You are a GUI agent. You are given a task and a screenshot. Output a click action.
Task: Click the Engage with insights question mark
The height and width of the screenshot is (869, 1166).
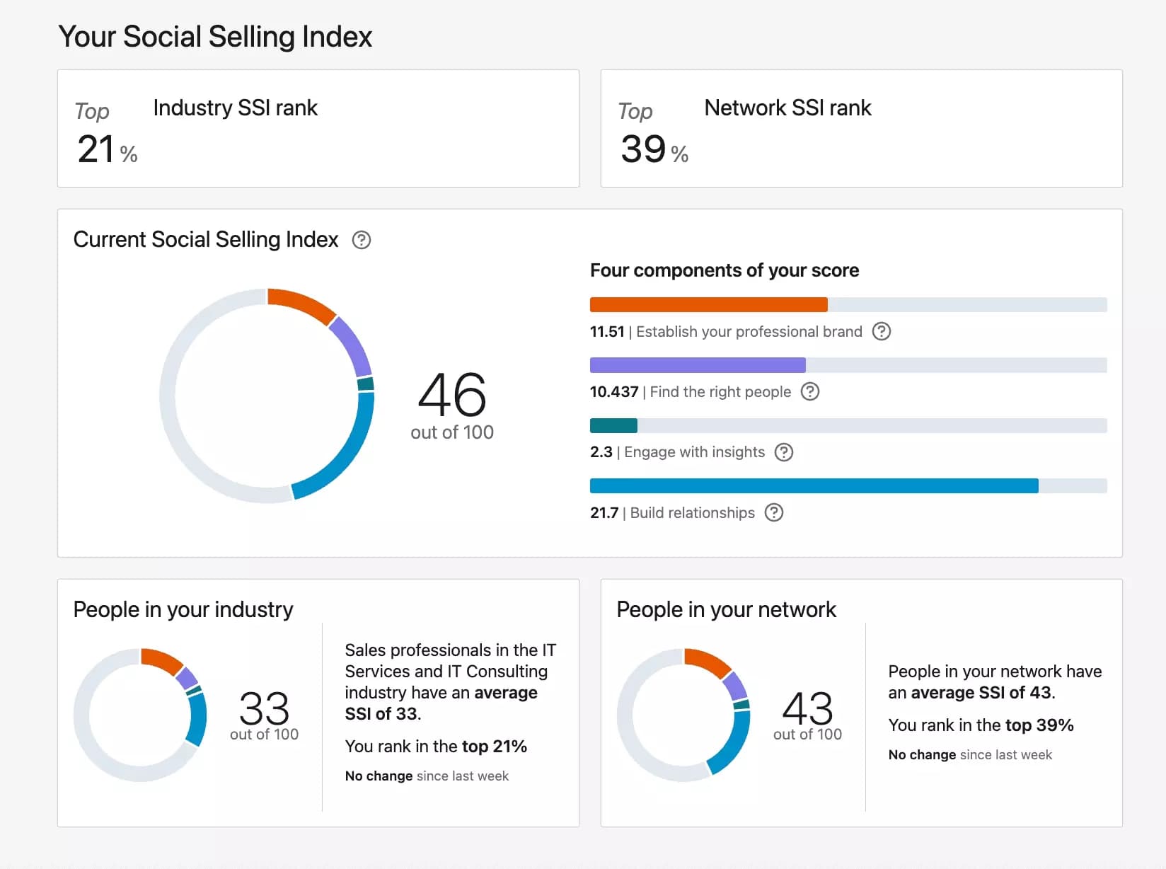[783, 452]
